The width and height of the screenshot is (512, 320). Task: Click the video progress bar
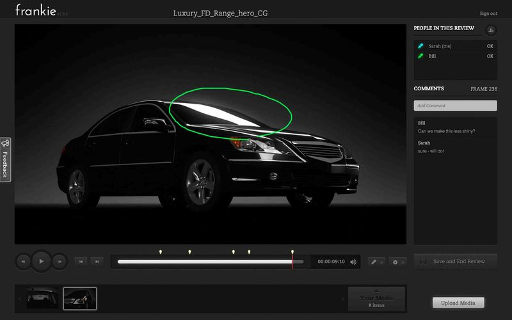205,262
